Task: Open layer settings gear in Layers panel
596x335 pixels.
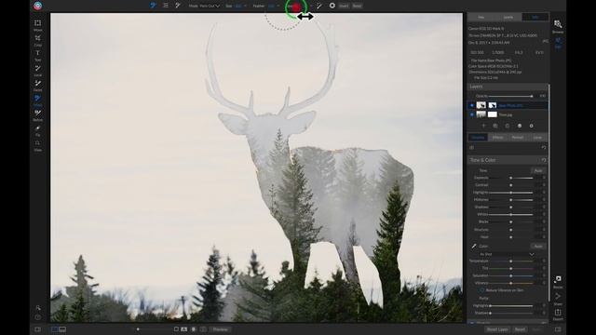Action: (532, 126)
